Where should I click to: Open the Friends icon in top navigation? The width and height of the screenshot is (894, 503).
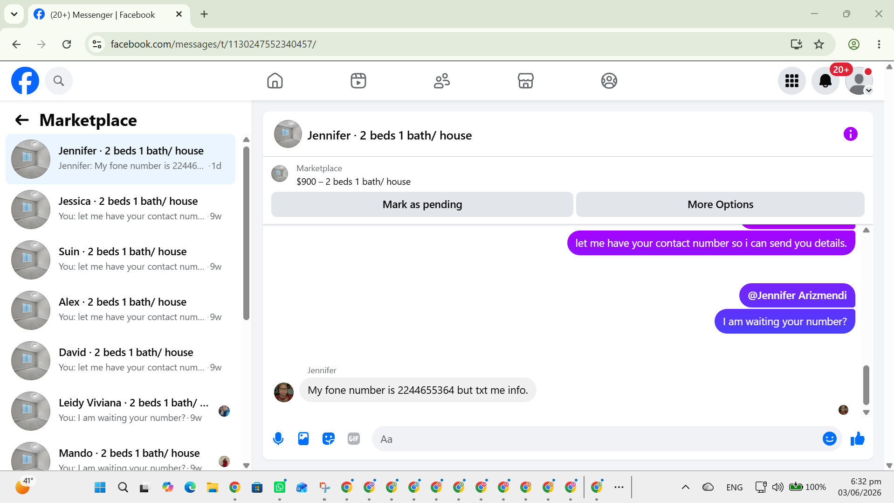point(442,81)
